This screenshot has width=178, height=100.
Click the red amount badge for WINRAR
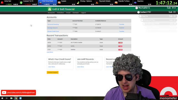click(120, 50)
